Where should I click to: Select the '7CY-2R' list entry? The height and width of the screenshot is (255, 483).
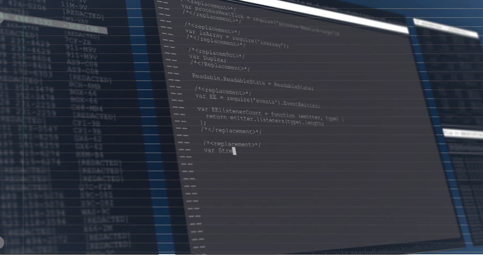(78, 41)
